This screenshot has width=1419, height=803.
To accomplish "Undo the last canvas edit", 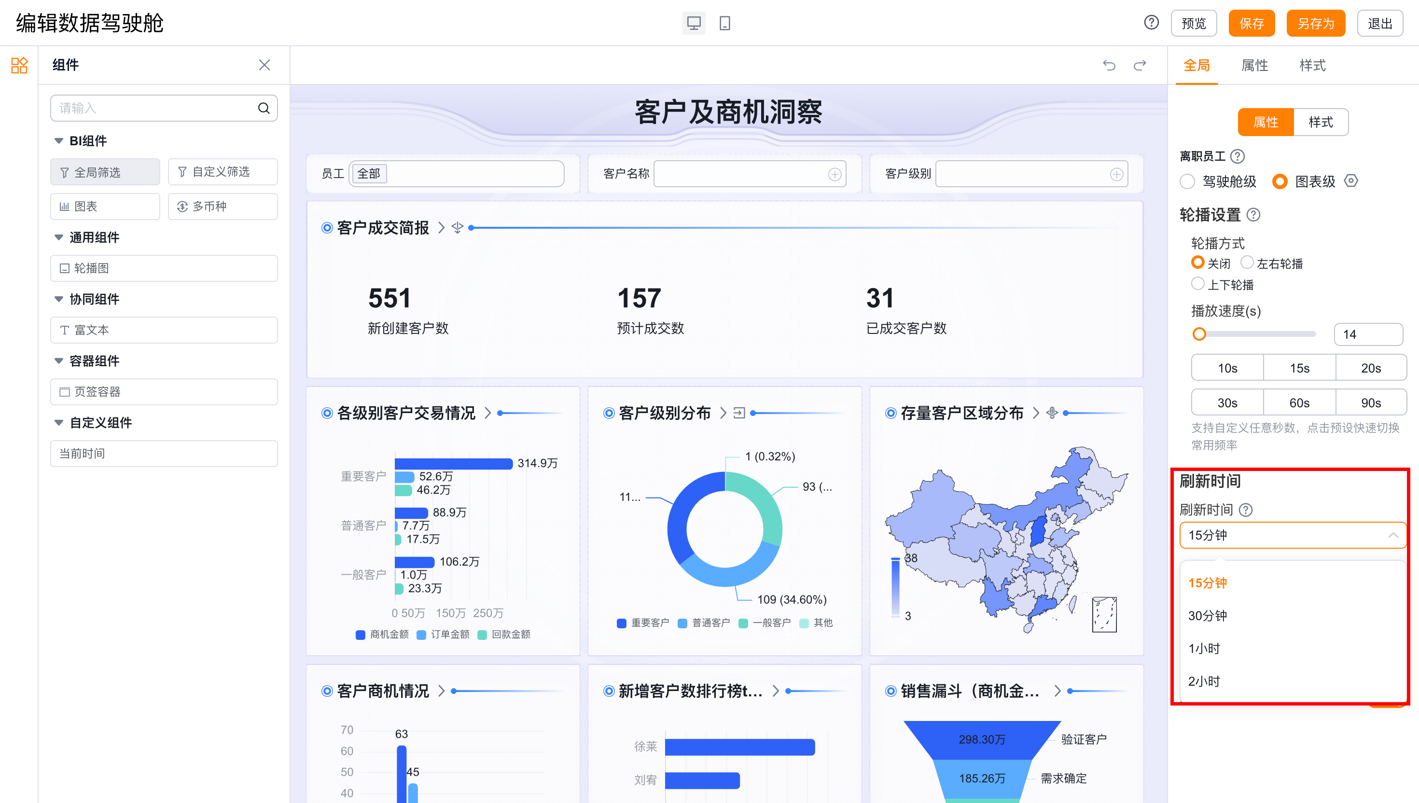I will coord(1109,66).
